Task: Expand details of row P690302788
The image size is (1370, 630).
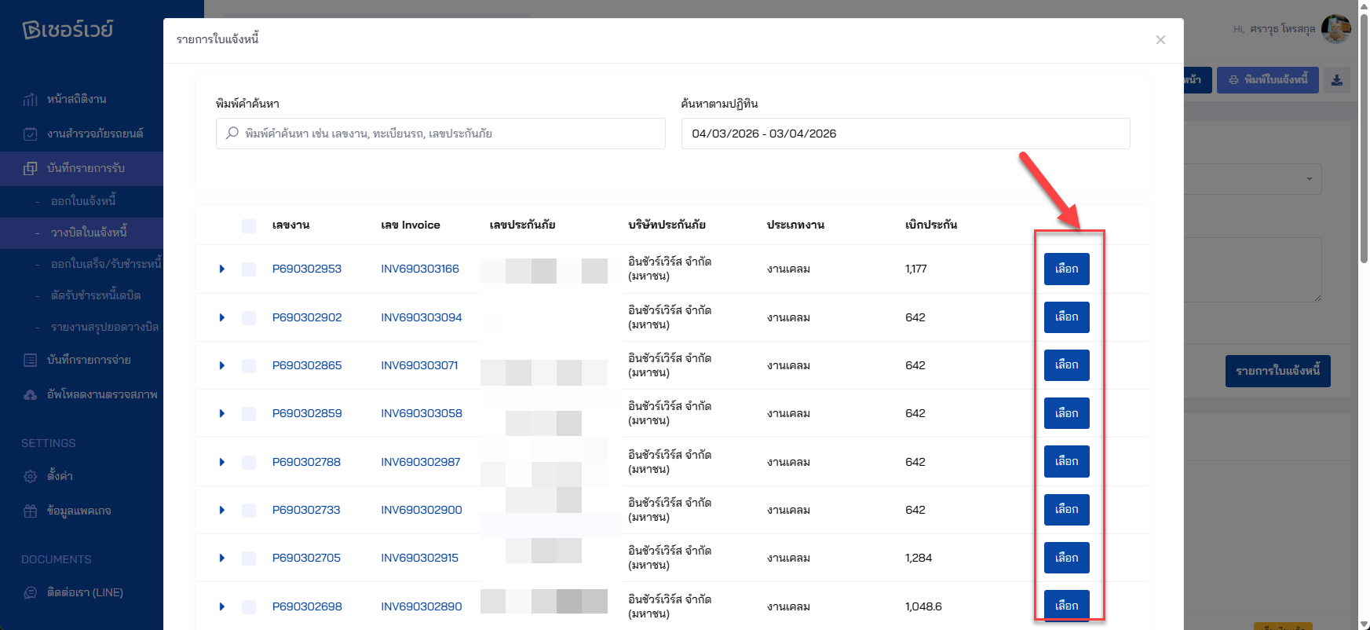Action: [222, 462]
